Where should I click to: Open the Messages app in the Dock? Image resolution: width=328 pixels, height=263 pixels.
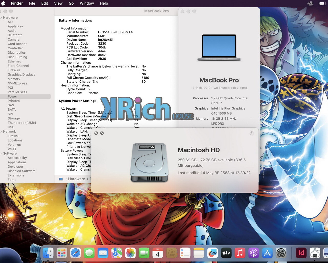pos(89,253)
